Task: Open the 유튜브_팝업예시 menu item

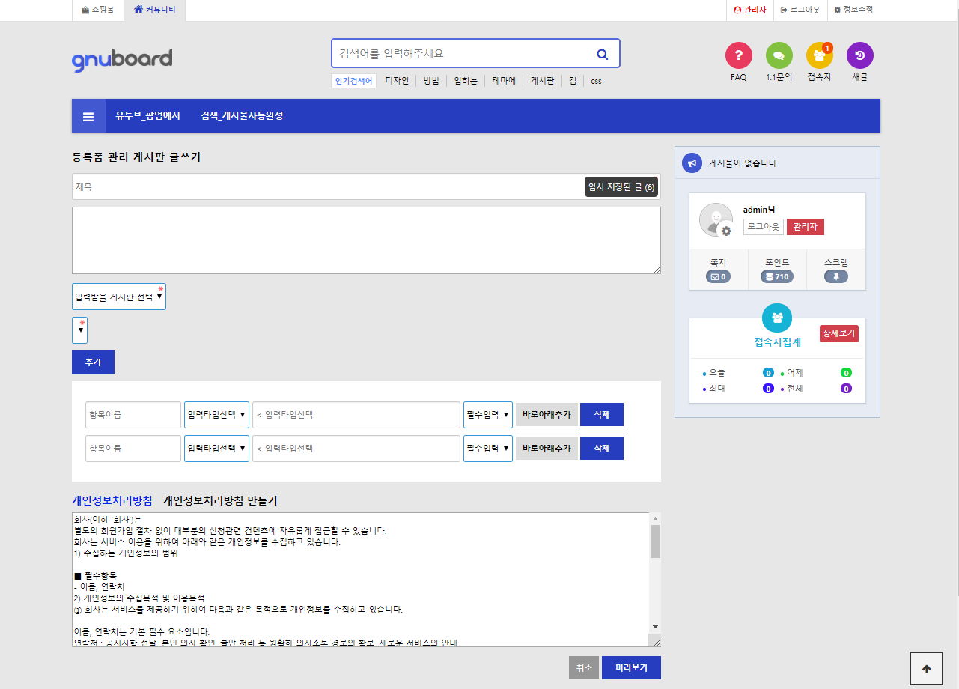Action: click(x=147, y=116)
